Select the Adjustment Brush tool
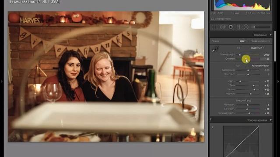This screenshot has height=157, width=280. [x=262, y=27]
